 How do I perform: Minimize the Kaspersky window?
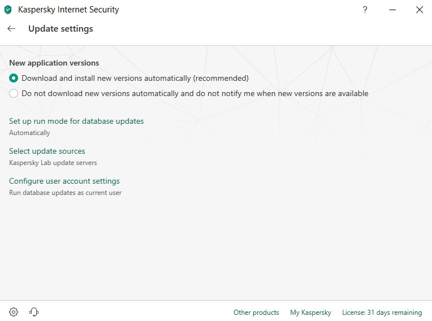[x=392, y=10]
